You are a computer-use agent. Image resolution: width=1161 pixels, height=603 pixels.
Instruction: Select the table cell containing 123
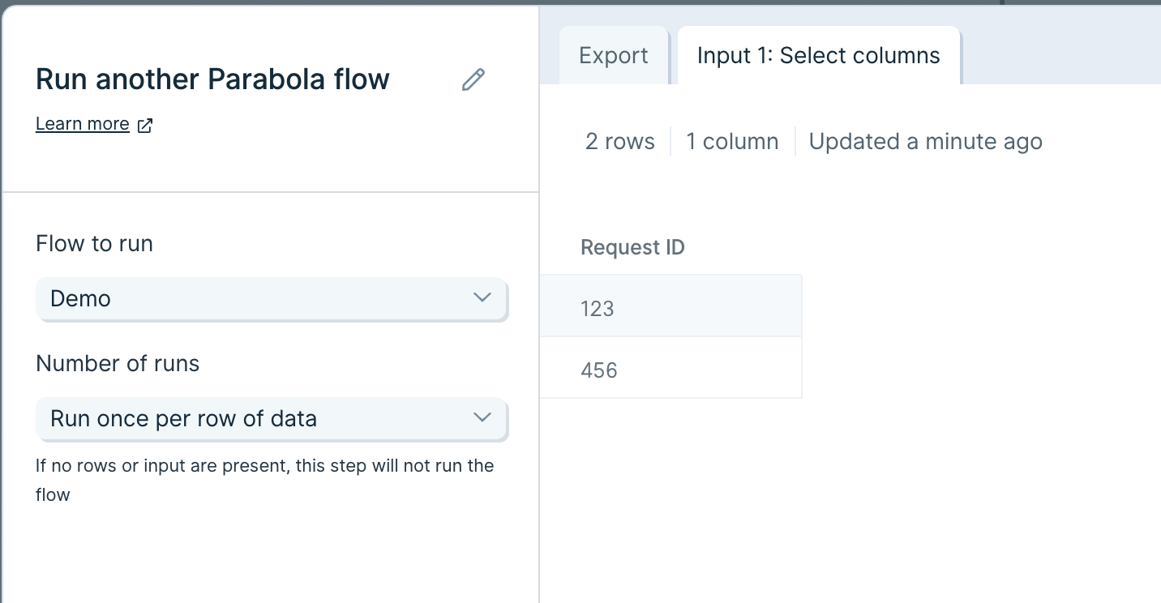(670, 308)
